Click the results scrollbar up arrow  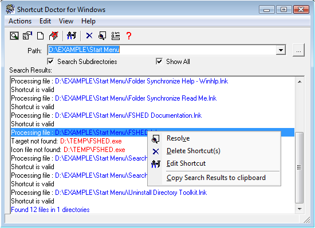300,82
